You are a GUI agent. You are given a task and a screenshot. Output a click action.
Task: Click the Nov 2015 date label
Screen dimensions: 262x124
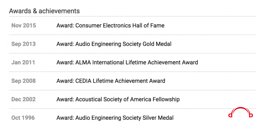pos(24,25)
